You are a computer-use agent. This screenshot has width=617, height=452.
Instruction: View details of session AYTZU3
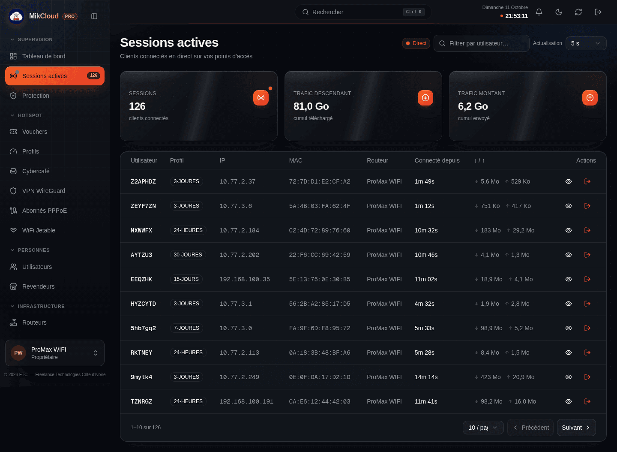pos(569,255)
